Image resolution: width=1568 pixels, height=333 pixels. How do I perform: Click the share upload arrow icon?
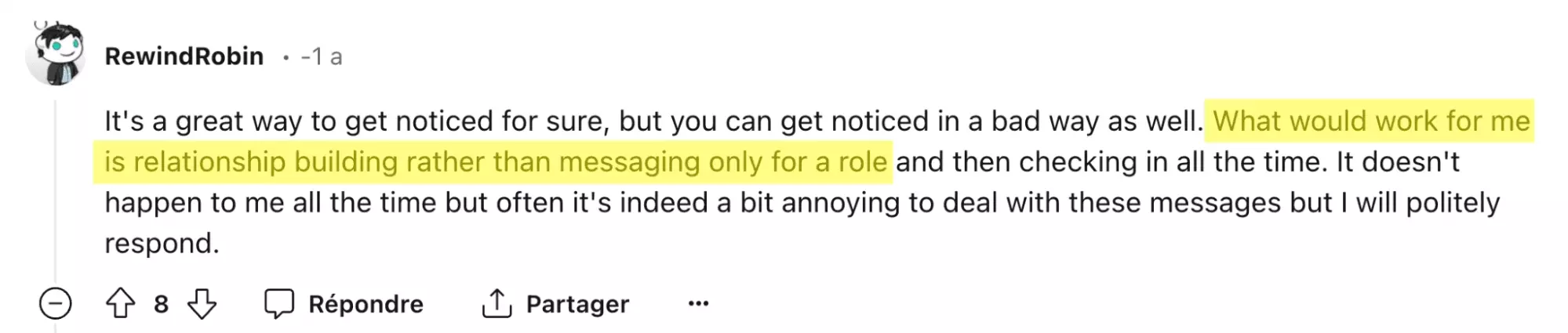496,303
